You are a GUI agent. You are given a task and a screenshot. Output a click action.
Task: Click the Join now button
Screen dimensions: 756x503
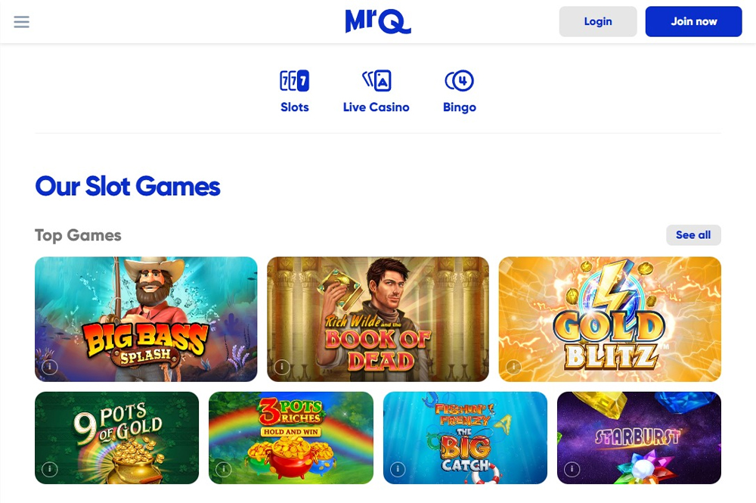[x=693, y=21]
